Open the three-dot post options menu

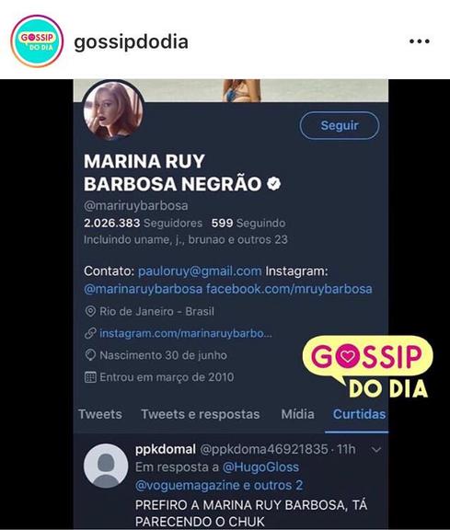click(420, 41)
